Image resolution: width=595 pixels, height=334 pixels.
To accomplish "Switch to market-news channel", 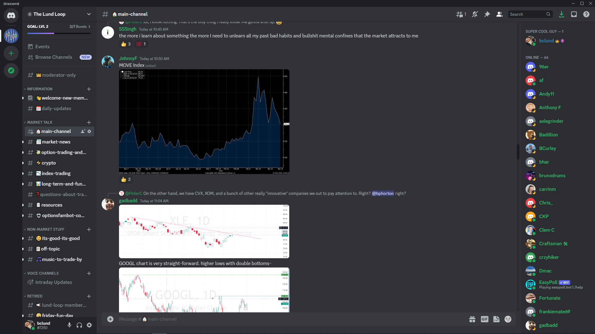I will click(x=59, y=142).
